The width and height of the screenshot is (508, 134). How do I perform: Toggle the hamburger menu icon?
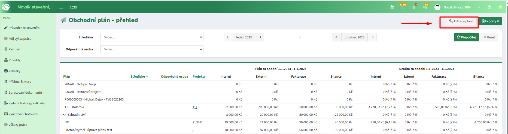coord(61,7)
